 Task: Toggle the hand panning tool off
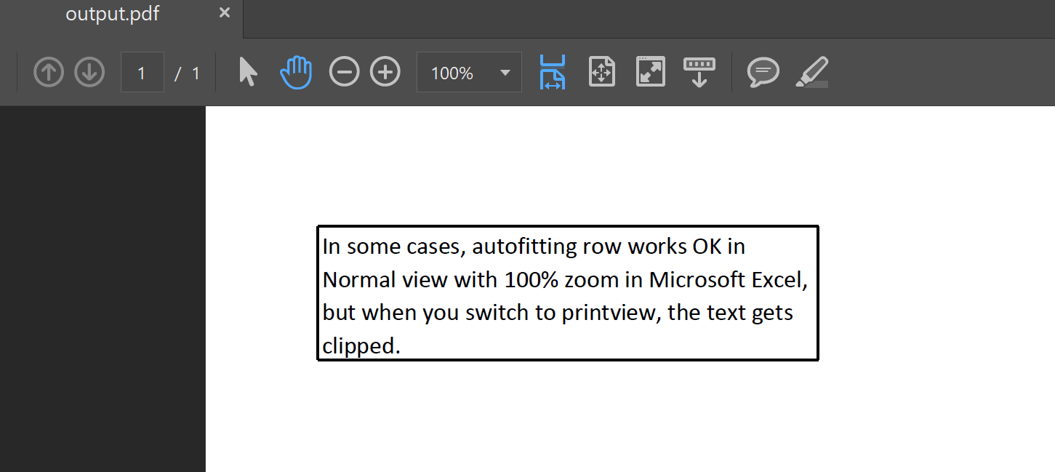pos(296,71)
